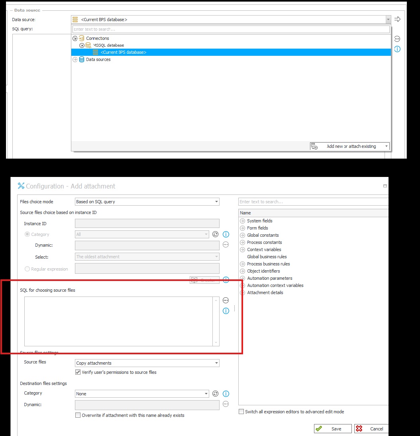Click the ellipsis icon next to SQL source files box

226,300
